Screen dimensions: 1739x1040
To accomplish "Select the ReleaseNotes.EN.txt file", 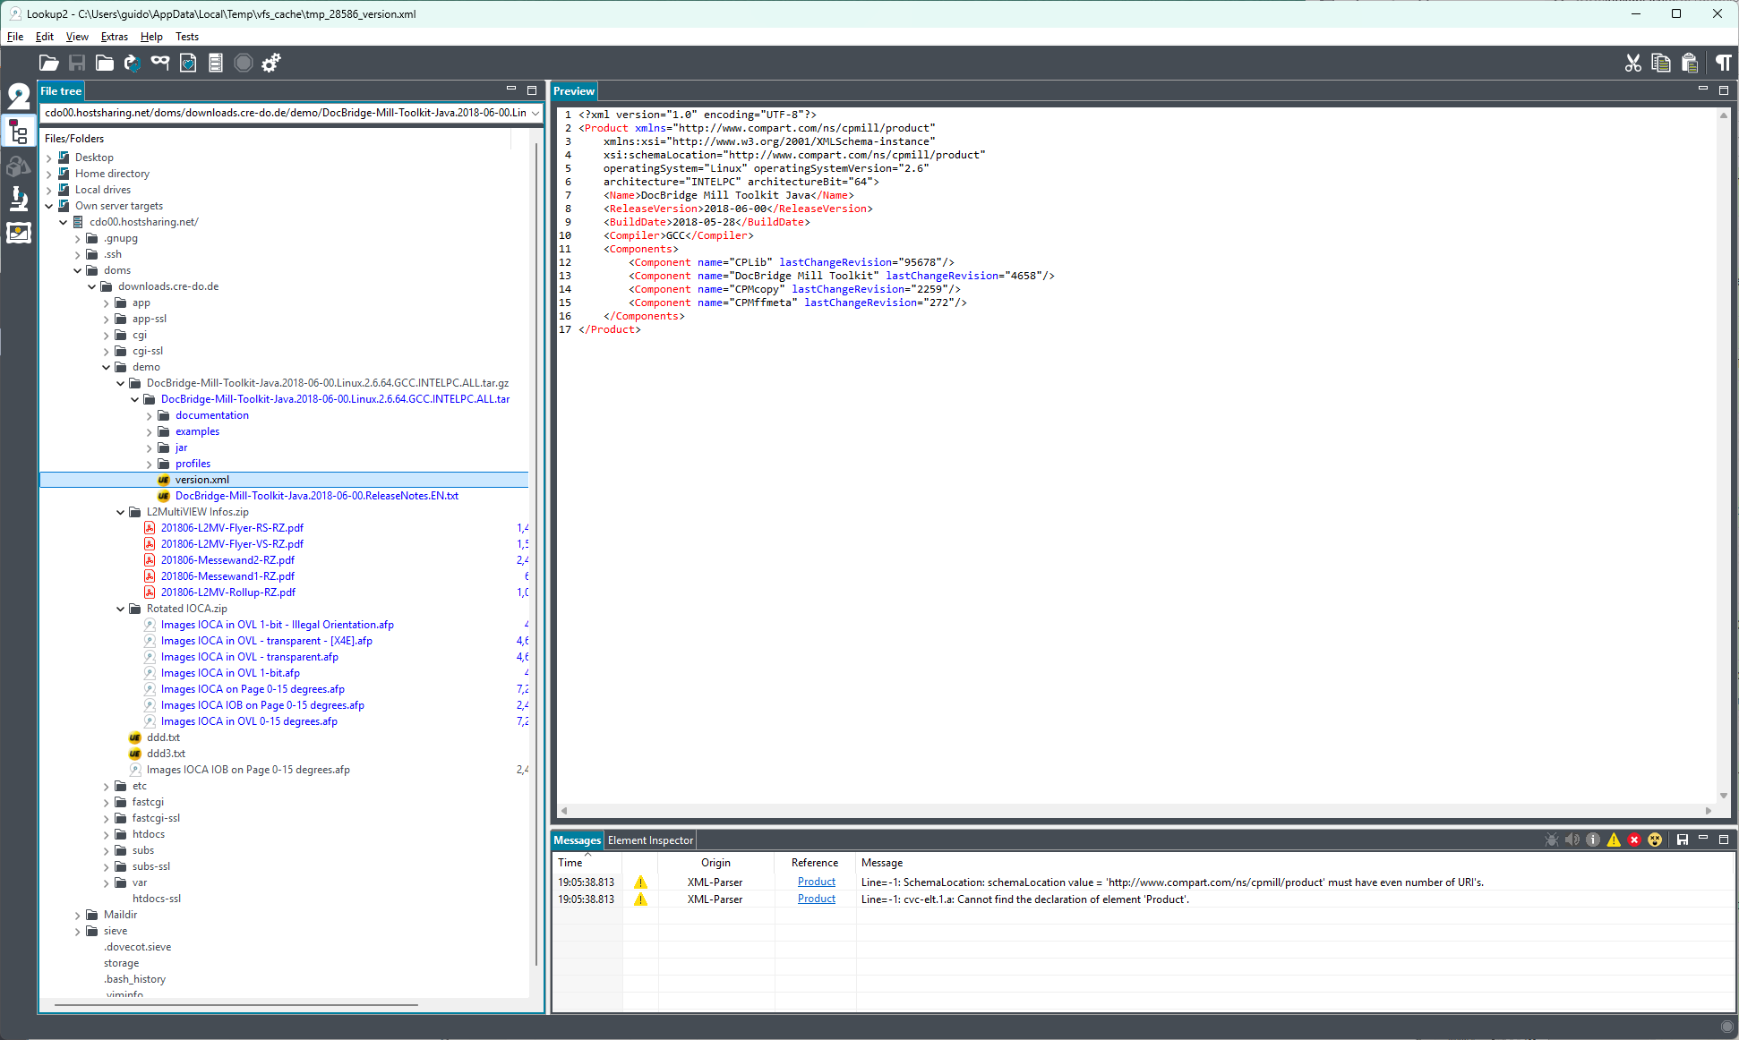I will [x=316, y=496].
